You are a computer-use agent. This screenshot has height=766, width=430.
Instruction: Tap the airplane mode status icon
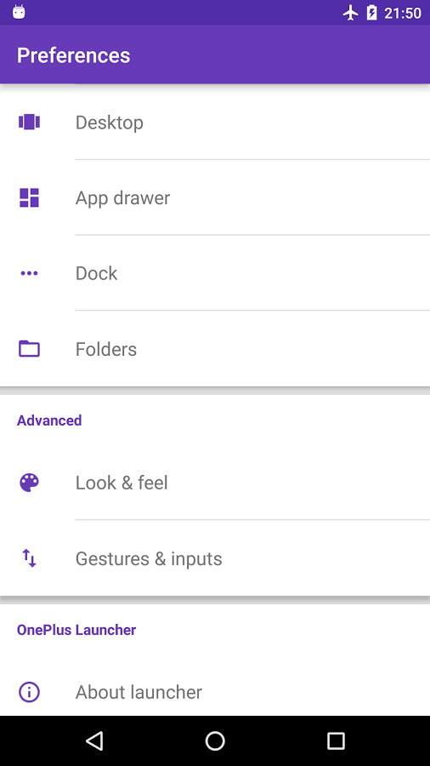click(x=350, y=13)
